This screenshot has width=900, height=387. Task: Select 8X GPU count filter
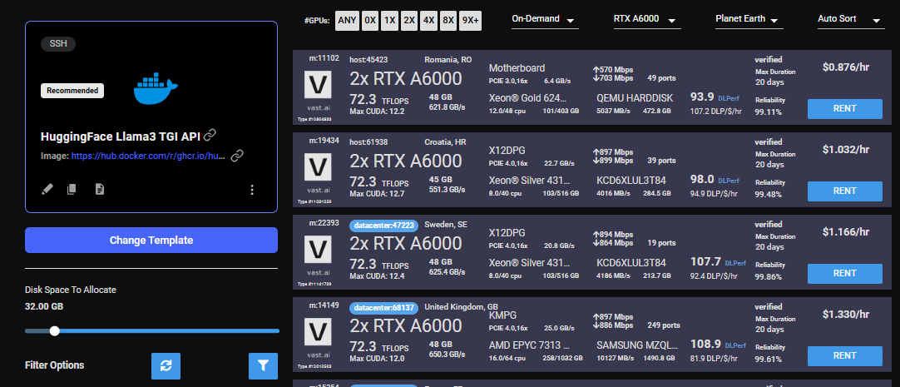448,20
